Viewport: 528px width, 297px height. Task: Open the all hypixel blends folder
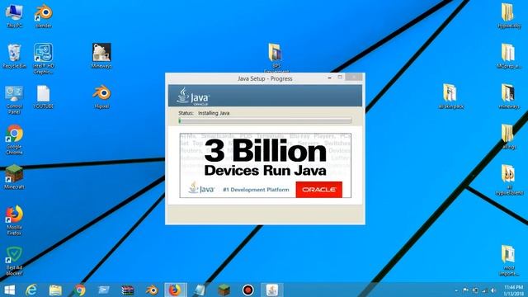[509, 180]
